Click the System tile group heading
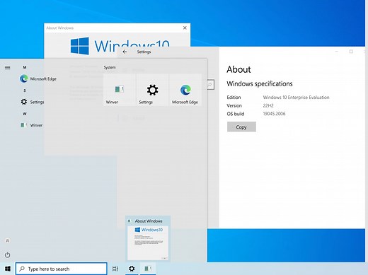Screen dimensions: 368x275 coord(110,67)
